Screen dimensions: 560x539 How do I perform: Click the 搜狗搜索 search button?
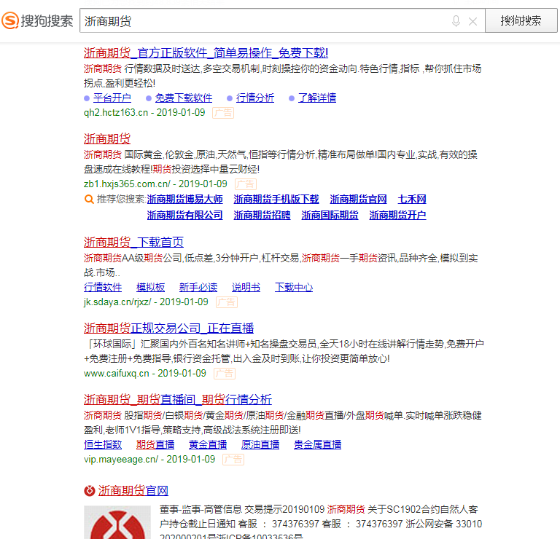(521, 20)
